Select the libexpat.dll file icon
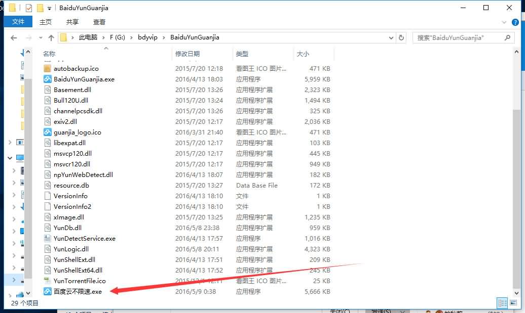This screenshot has width=525, height=313. click(48, 143)
